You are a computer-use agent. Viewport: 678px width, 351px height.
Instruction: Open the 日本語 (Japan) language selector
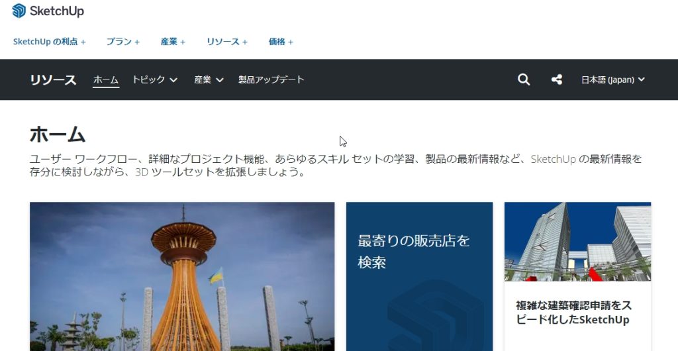[x=612, y=79]
